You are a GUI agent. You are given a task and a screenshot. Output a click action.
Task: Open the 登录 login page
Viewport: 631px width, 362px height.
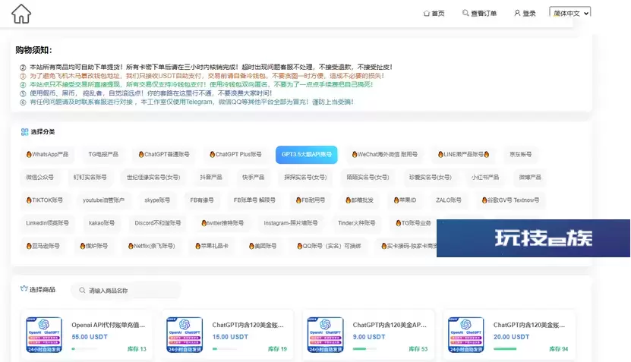click(525, 13)
